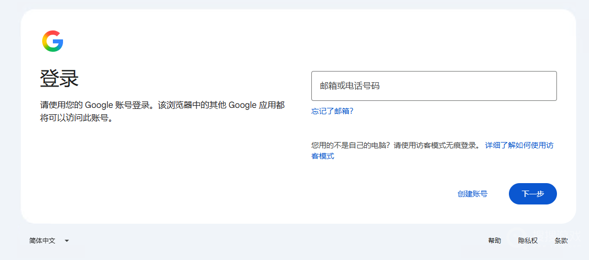The image size is (589, 260).
Task: Open the 简体中文 language dropdown
Action: [49, 241]
